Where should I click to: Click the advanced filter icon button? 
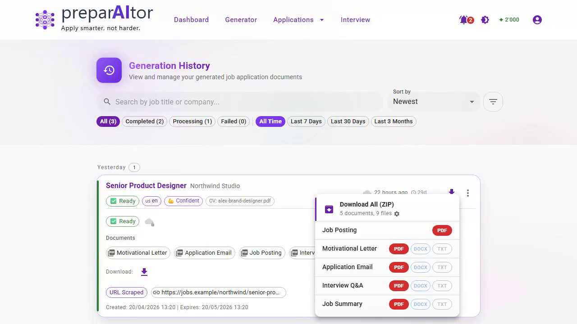[493, 102]
